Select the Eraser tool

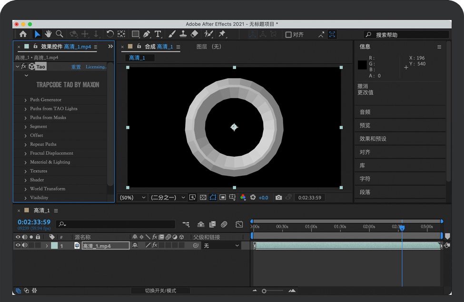coord(194,34)
